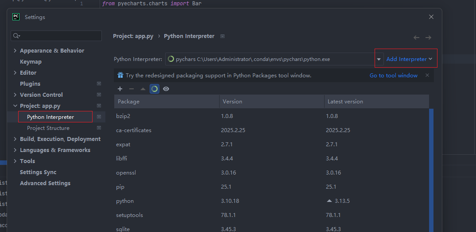This screenshot has height=232, width=476.
Task: Sort by the Latest version column header
Action: click(x=377, y=102)
